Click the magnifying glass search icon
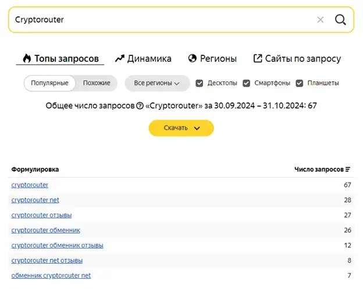Screen dimensions: 363x291 (340, 20)
